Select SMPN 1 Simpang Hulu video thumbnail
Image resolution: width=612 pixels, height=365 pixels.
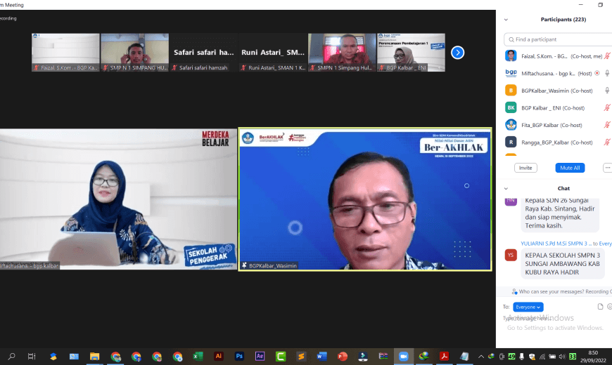[x=341, y=53]
